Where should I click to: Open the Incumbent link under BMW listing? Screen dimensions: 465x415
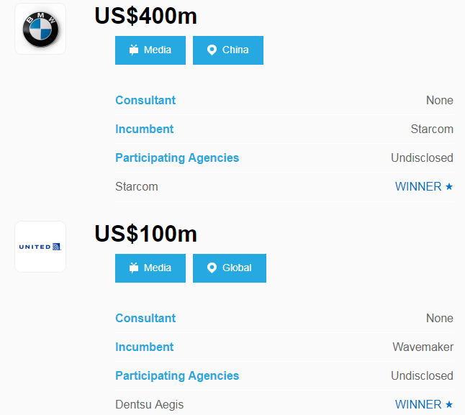(x=145, y=129)
